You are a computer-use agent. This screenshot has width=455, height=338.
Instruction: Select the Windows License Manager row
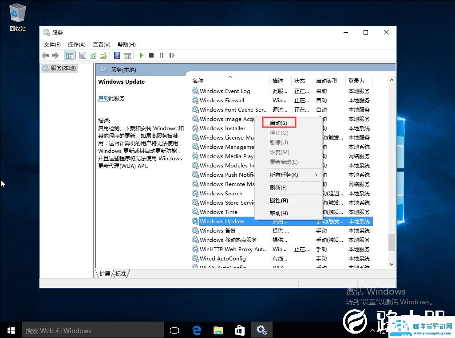tap(223, 138)
